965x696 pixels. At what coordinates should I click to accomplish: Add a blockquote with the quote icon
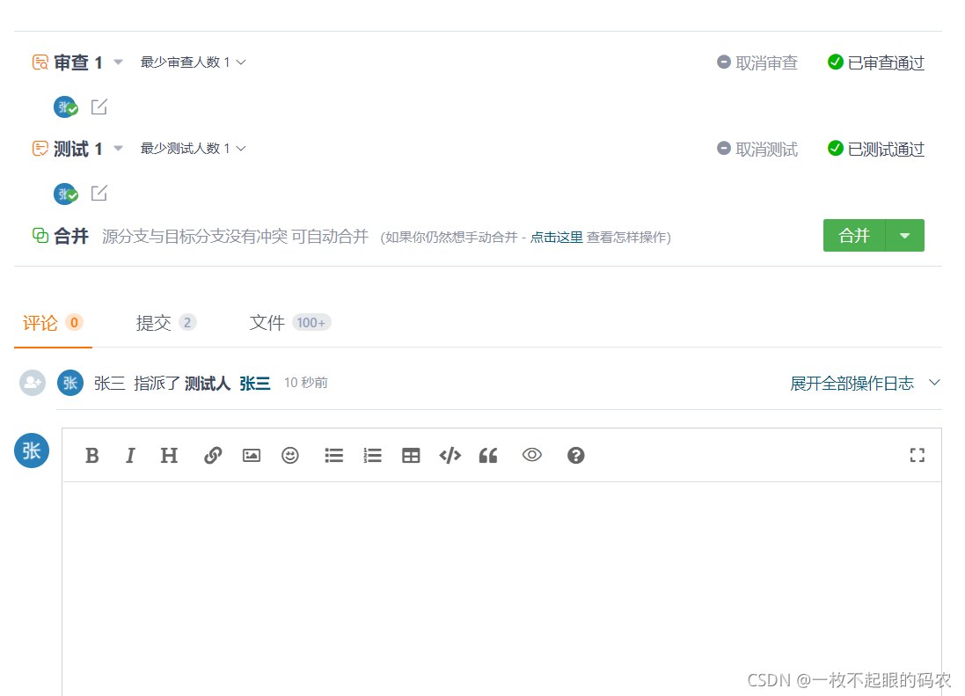488,455
